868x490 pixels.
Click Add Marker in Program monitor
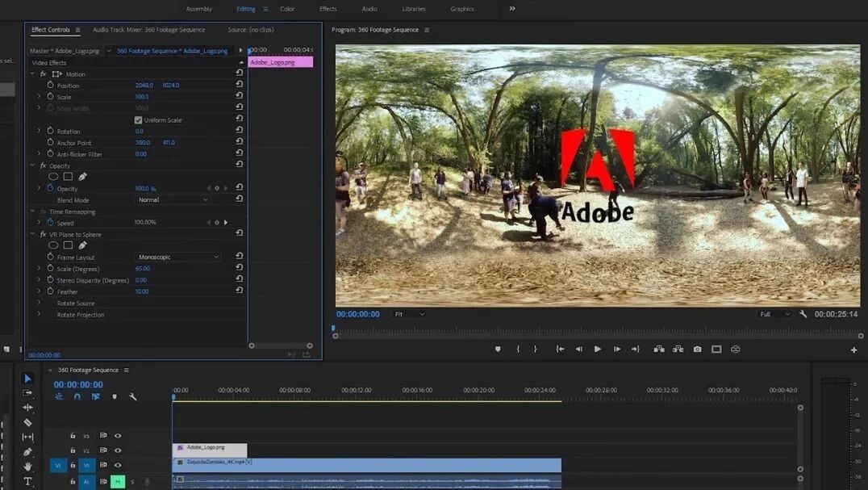coord(498,350)
